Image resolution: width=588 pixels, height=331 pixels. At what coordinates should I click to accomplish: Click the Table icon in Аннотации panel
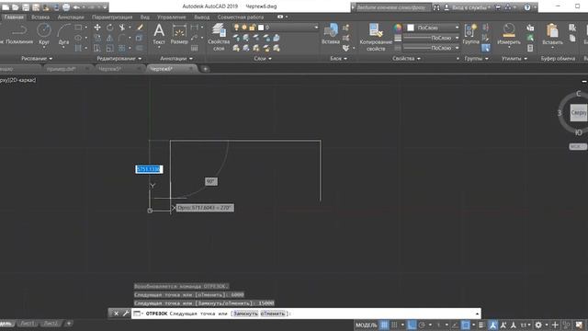coord(194,48)
